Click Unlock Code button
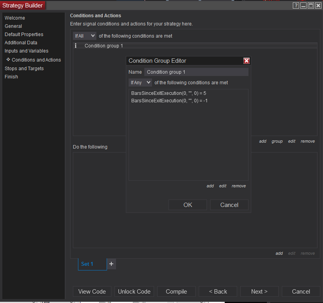The height and width of the screenshot is (303, 323). point(134,292)
